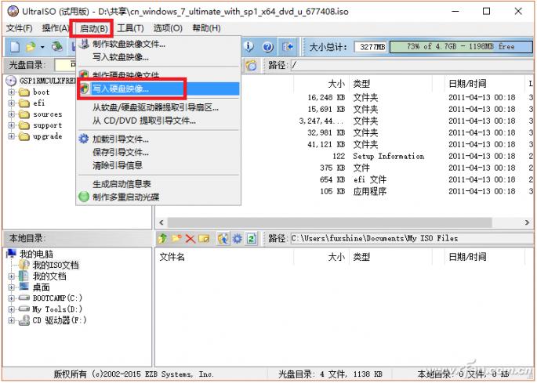Choose 加载引导文件... menu entry
The height and width of the screenshot is (383, 537).
(158, 139)
